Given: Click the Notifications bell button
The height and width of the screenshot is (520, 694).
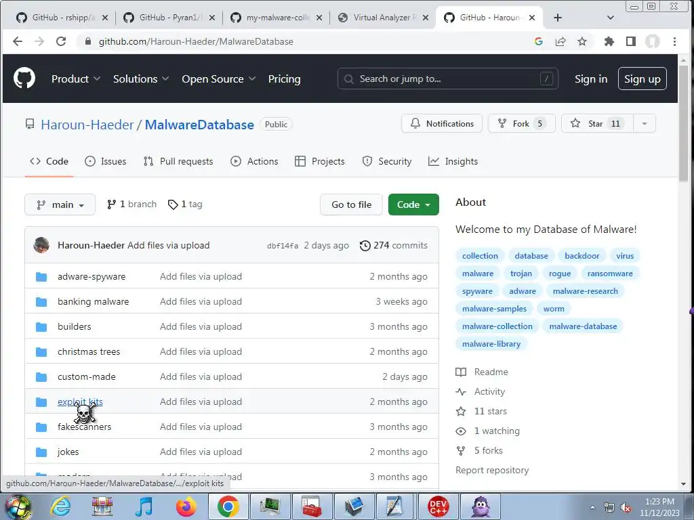Looking at the screenshot, I should (442, 123).
